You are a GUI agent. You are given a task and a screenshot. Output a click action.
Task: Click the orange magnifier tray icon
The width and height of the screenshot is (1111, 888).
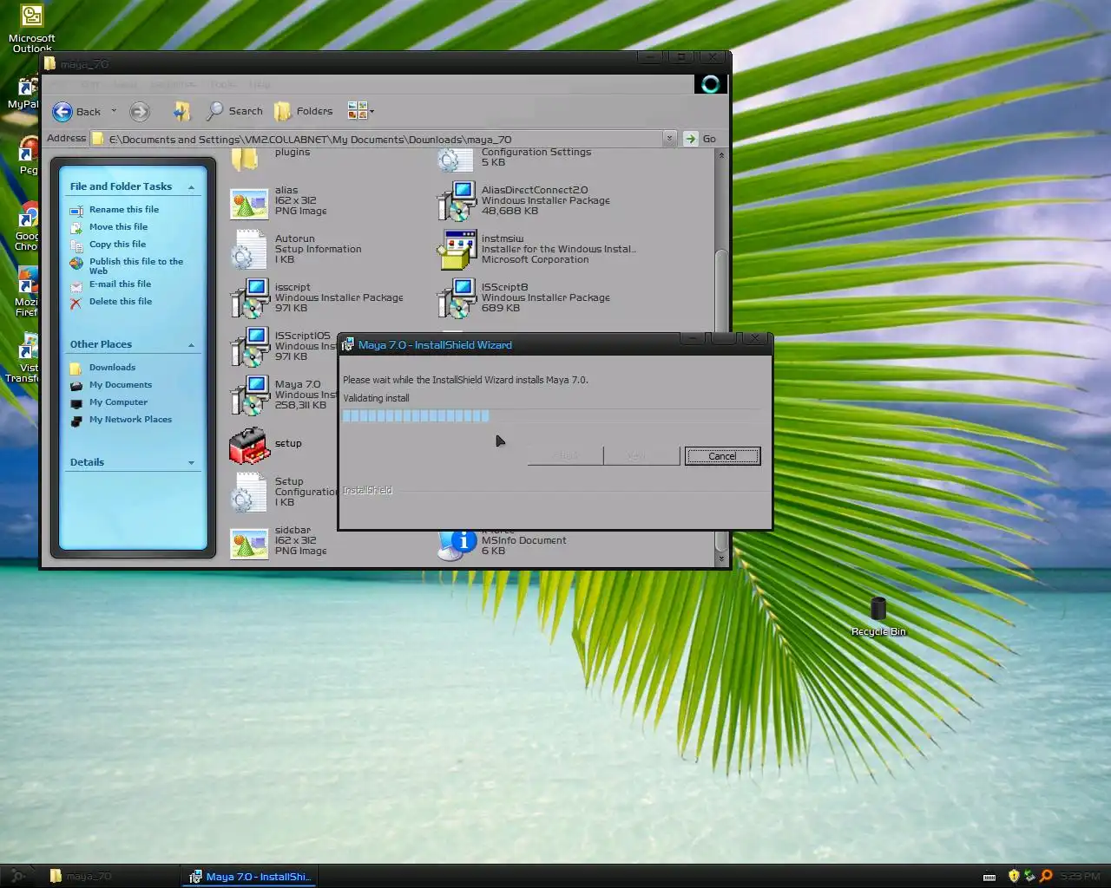[1046, 876]
